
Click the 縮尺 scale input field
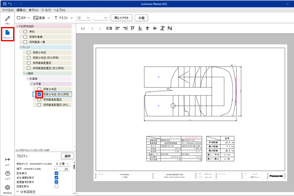[x=64, y=169]
